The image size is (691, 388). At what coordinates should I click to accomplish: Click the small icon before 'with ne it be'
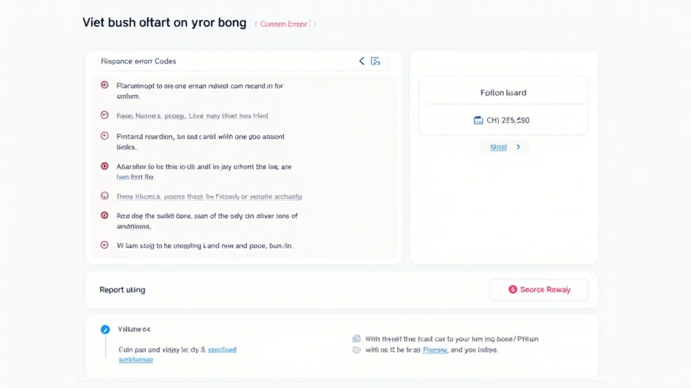pos(356,350)
